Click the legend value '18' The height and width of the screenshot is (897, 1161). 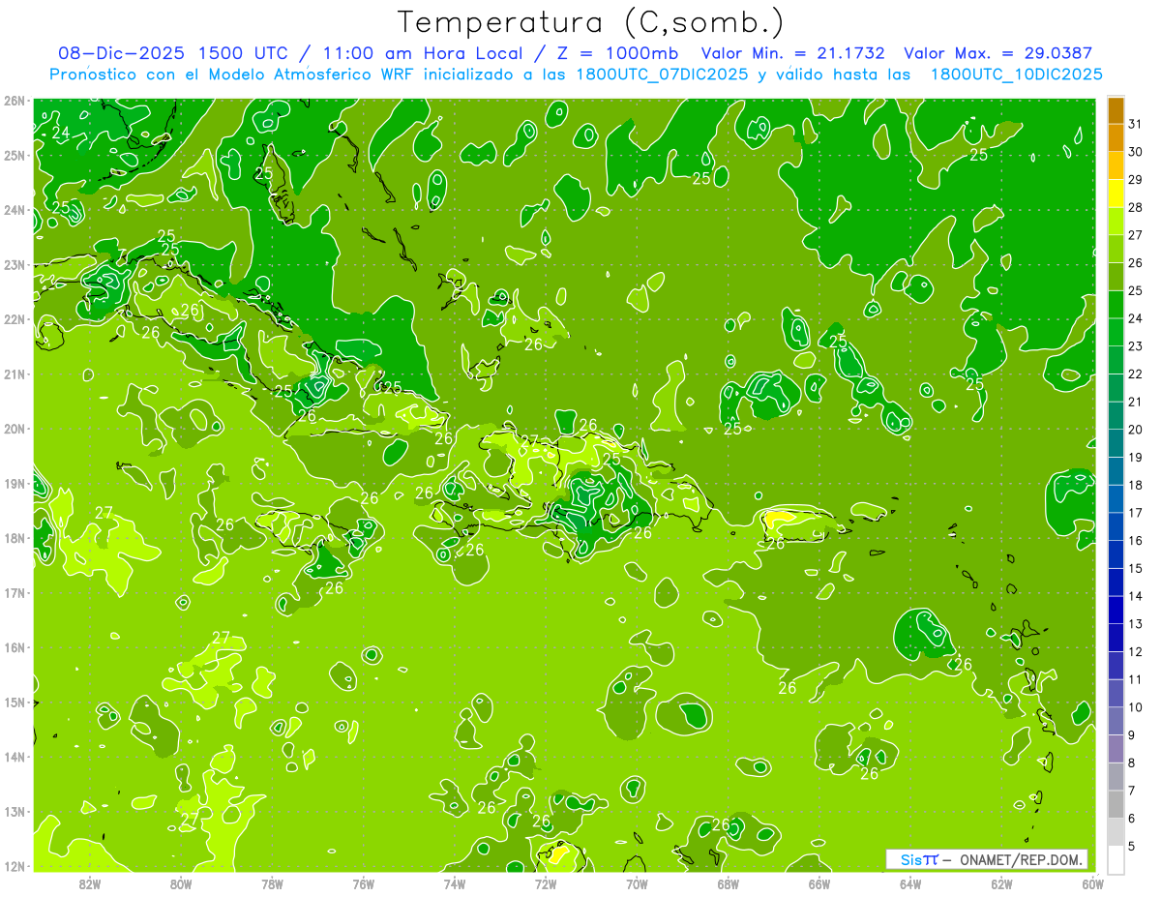pyautogui.click(x=1135, y=485)
